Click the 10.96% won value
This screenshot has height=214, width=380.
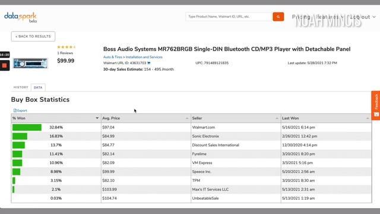click(x=56, y=163)
